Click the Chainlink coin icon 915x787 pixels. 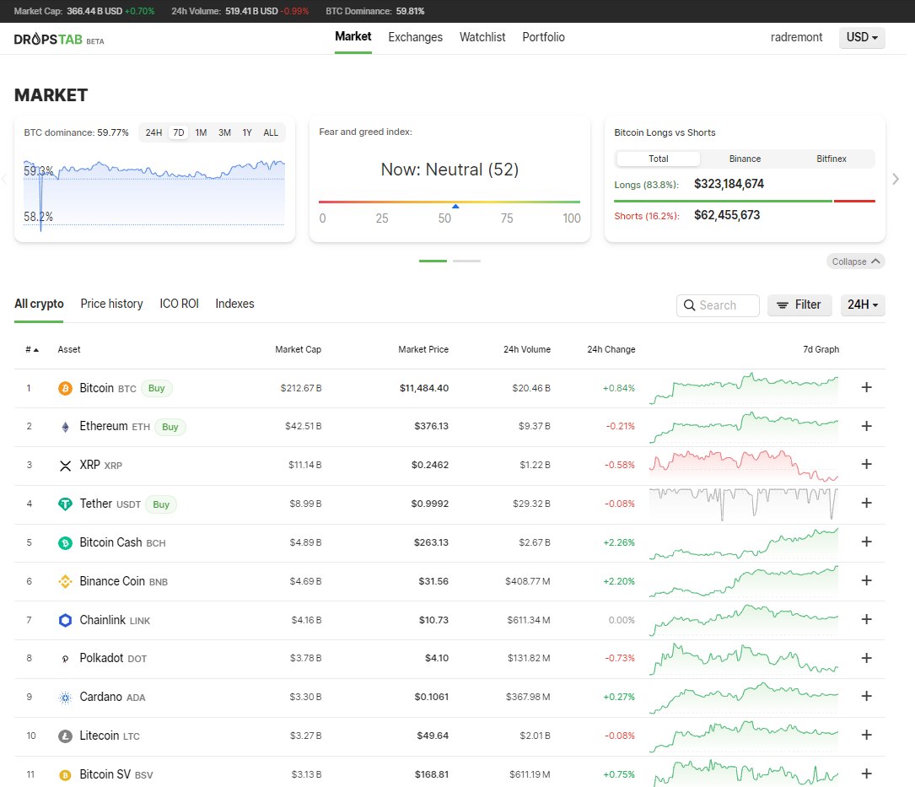pos(66,620)
